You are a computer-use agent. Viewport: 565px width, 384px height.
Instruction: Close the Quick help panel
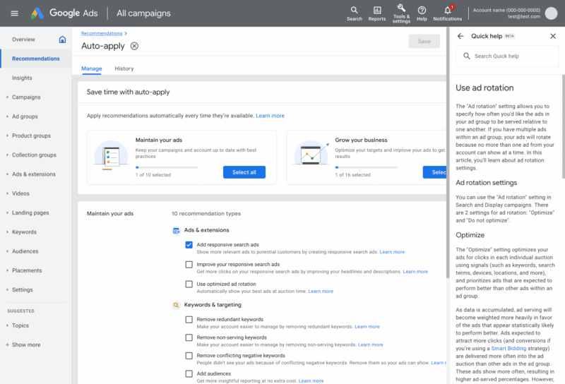(x=553, y=36)
